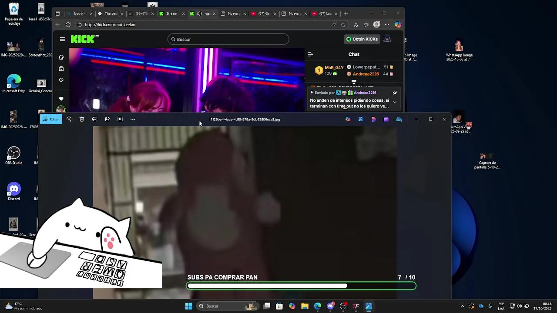Screen dimensions: 557x313
Task: Click the blue image-edit app icon in Photos
Action: point(360,119)
